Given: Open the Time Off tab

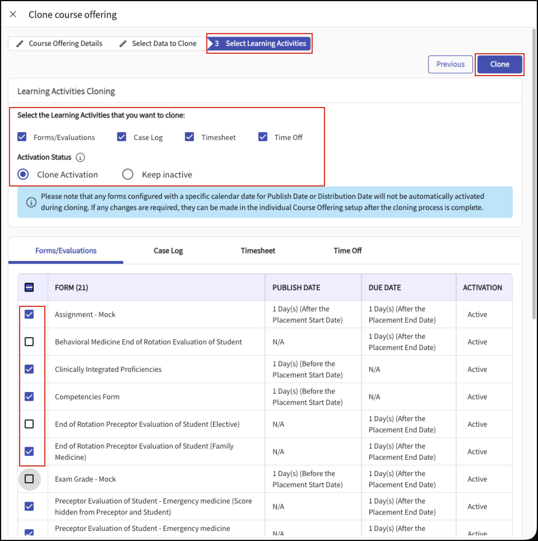Looking at the screenshot, I should coord(347,251).
